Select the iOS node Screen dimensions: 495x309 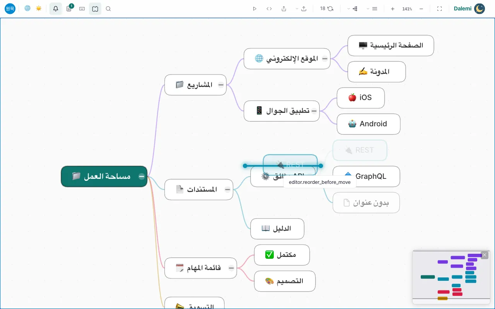pos(361,98)
